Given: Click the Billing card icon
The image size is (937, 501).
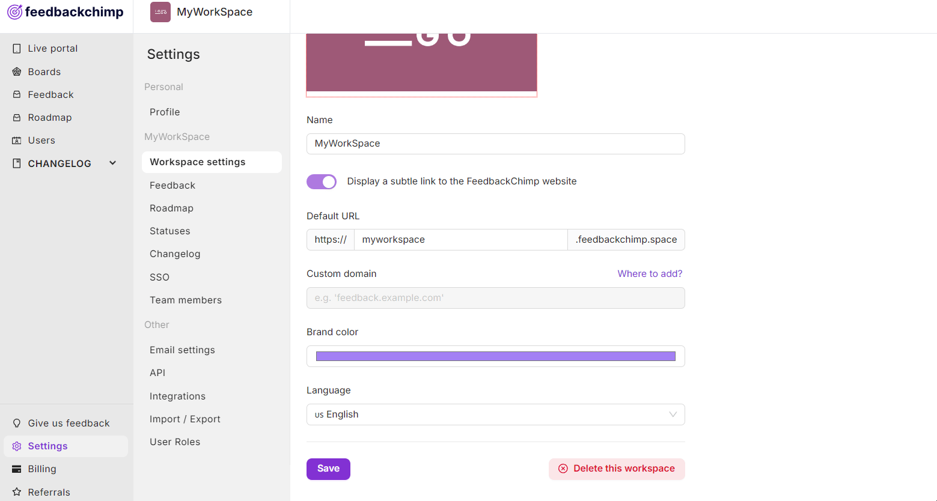Looking at the screenshot, I should (x=17, y=469).
